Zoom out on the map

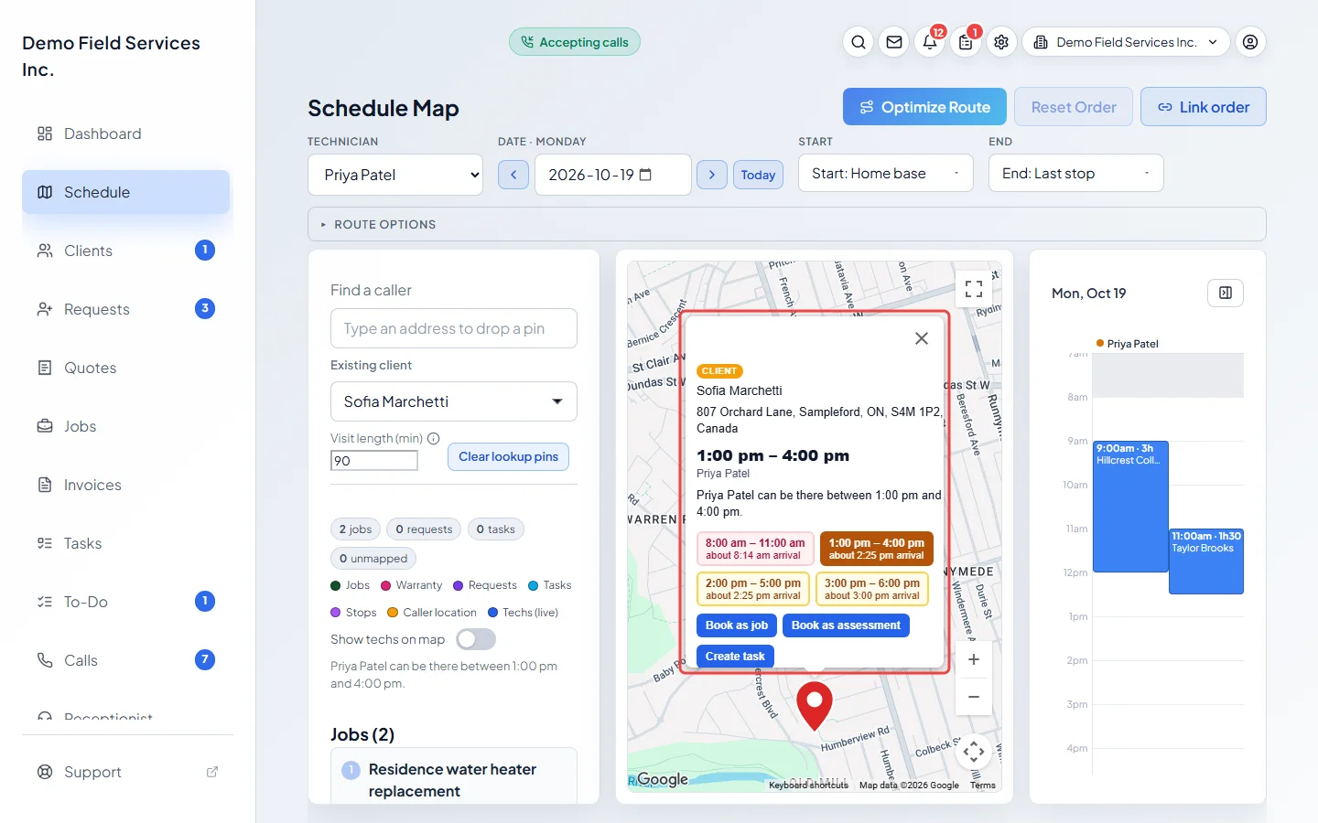[974, 697]
